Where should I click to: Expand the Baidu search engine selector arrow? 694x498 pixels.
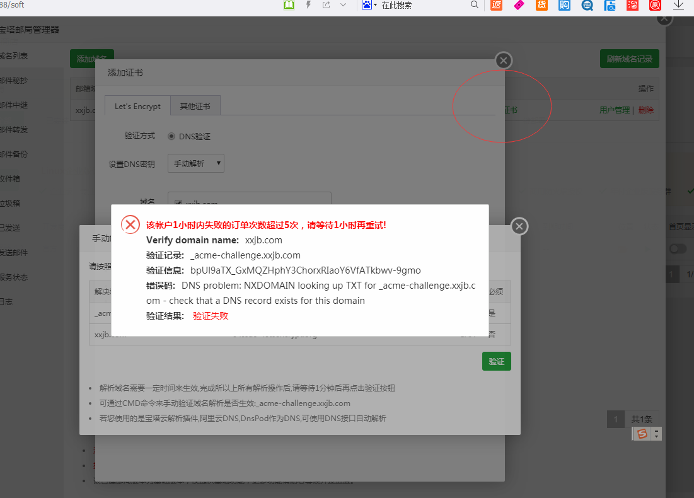375,5
